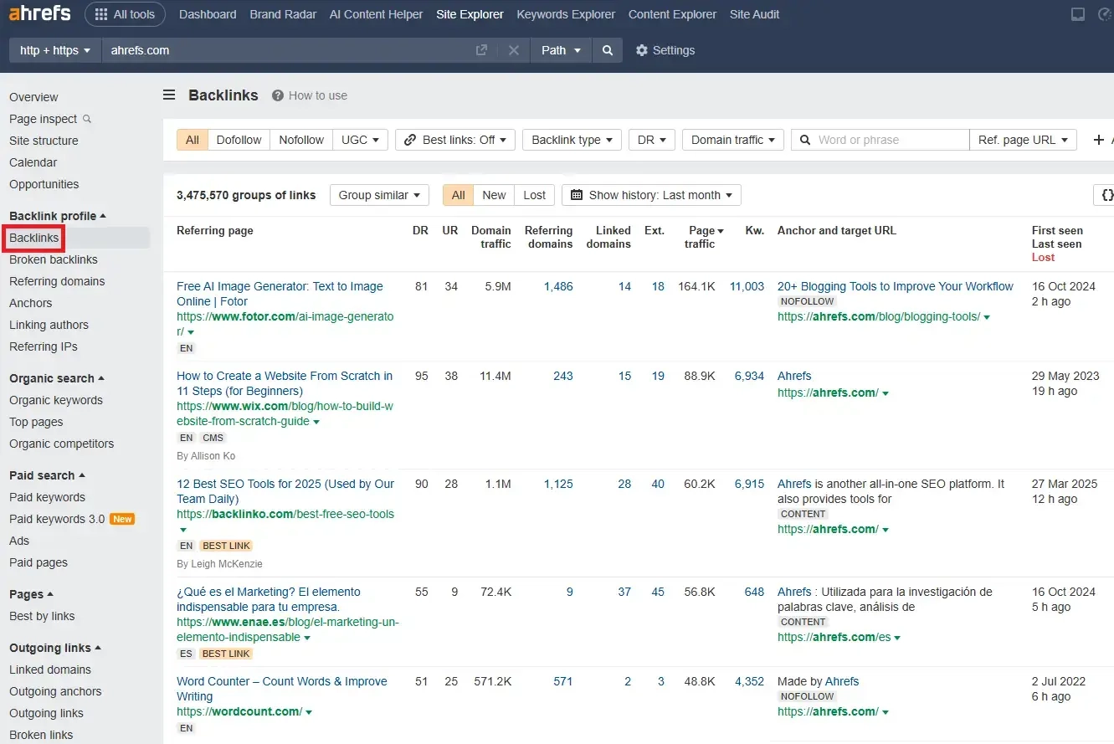Viewport: 1114px width, 744px height.
Task: Click the top-right device window icon
Action: 1078,14
